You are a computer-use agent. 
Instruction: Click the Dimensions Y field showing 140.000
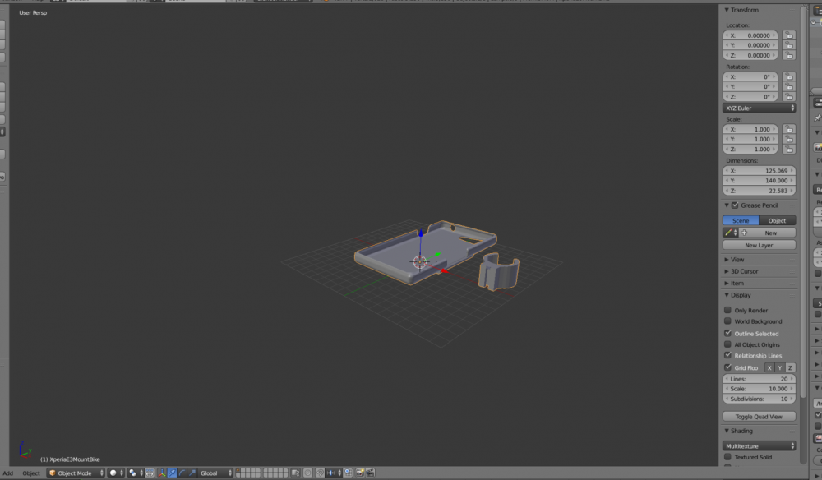tap(759, 181)
